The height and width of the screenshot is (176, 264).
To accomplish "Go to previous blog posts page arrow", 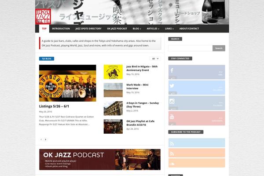I will tap(41, 139).
